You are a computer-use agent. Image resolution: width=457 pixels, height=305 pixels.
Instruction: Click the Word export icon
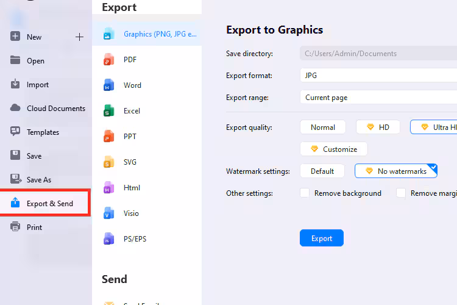coord(109,85)
